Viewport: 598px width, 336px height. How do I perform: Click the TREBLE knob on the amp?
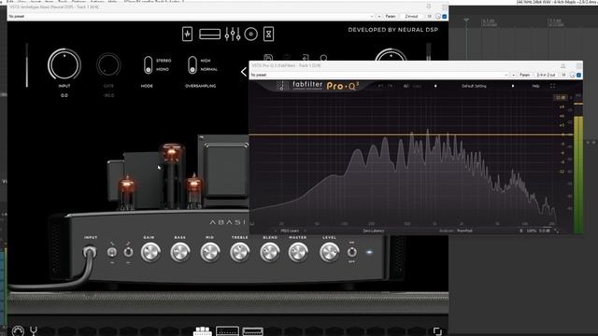point(240,252)
